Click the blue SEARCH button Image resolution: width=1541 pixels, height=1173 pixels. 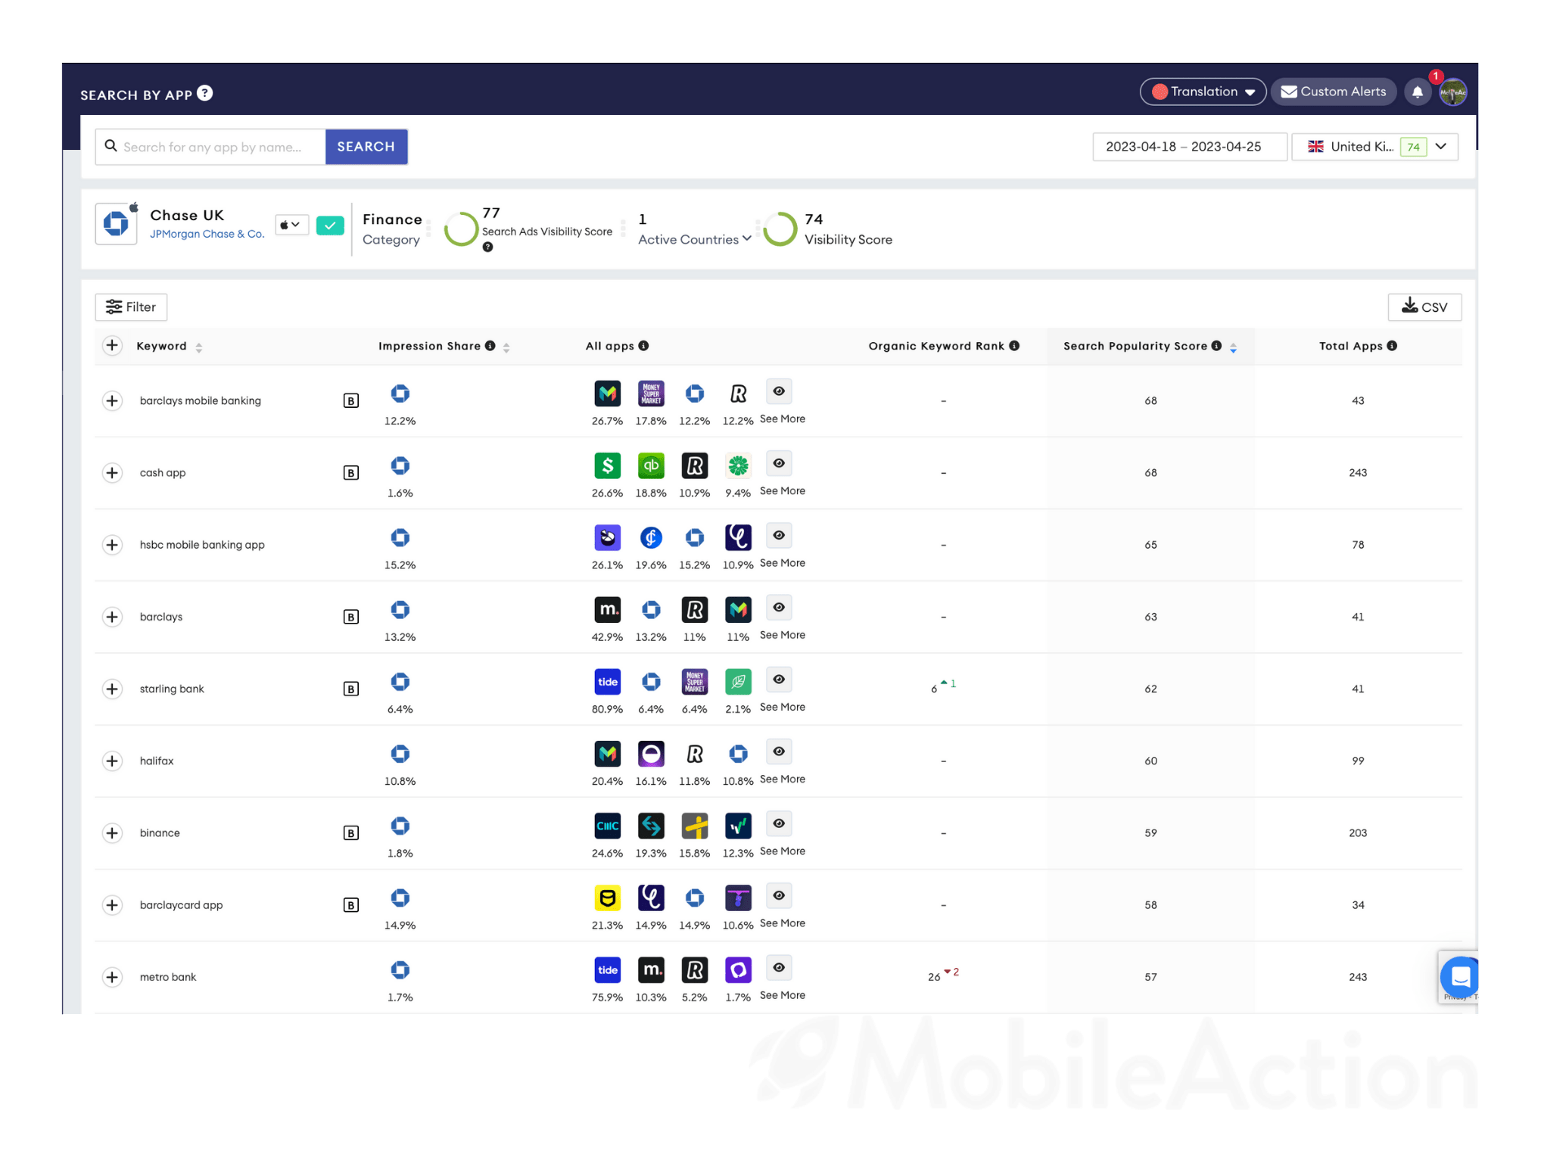click(x=366, y=147)
